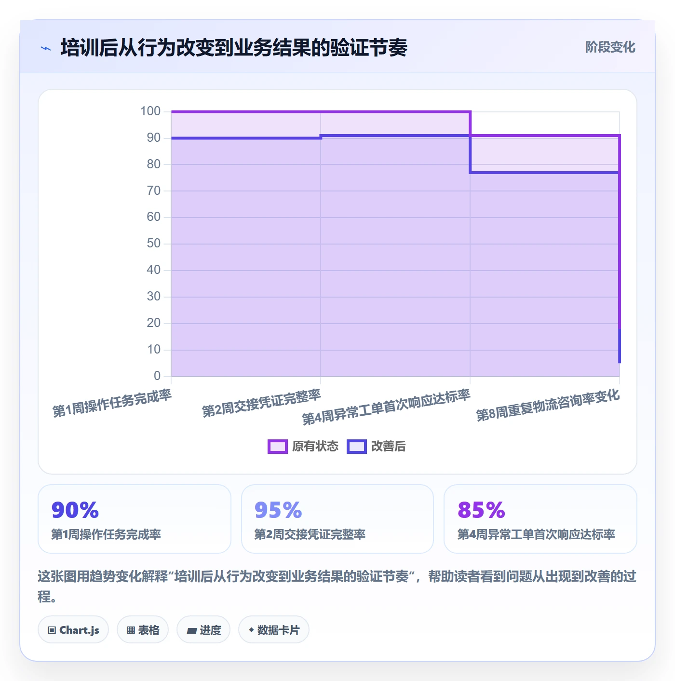
Task: Click the 95% value in the second card
Action: [278, 510]
